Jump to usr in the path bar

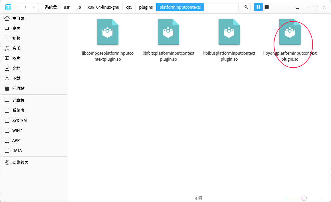point(67,7)
